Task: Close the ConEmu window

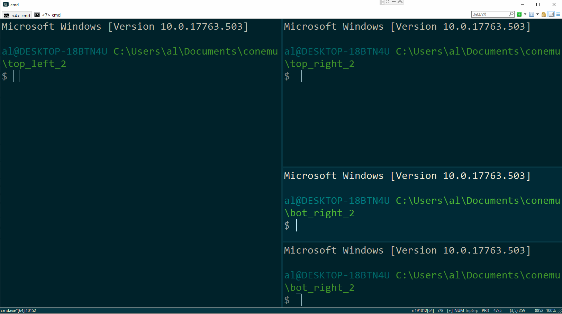Action: 554,4
